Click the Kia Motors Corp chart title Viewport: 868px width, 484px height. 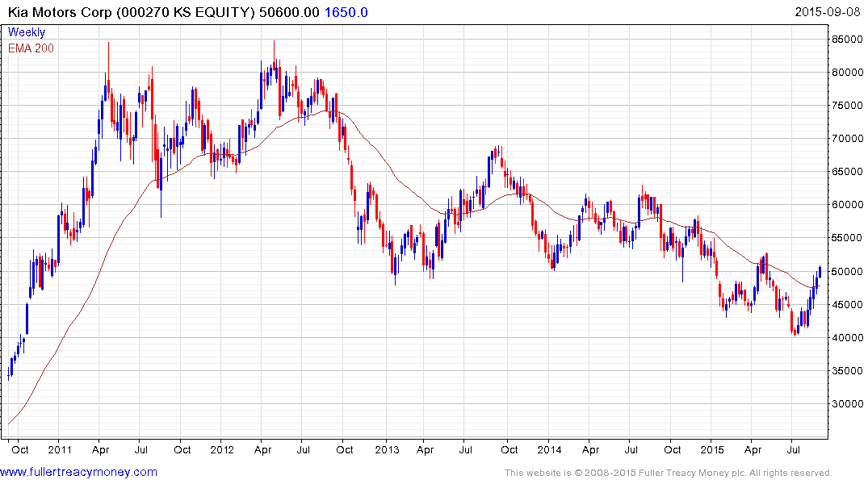pyautogui.click(x=131, y=12)
